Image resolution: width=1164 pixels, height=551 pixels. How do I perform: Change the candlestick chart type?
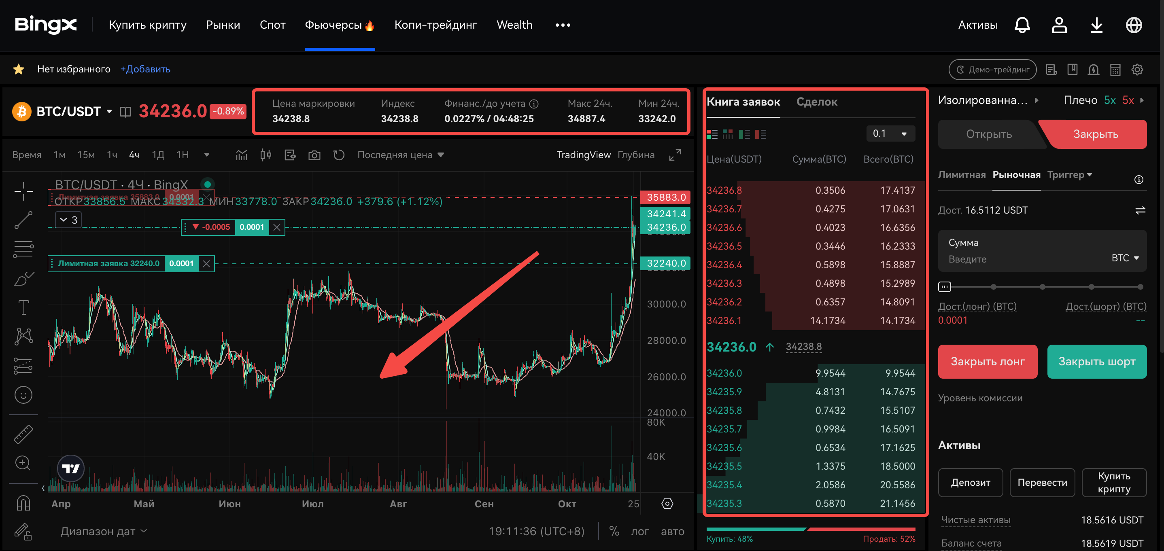pyautogui.click(x=266, y=155)
